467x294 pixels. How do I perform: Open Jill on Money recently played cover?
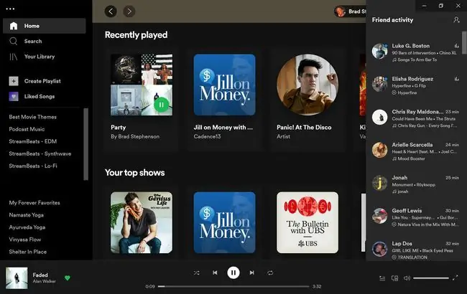[225, 85]
